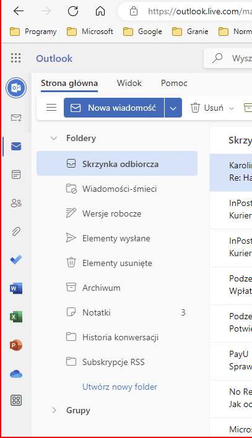Select the Wiadomości-śmieci folder
The image size is (252, 438).
[117, 189]
